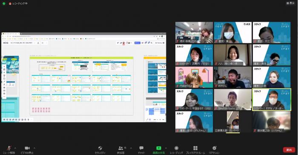Open the チャット chat bubble icon
The image size is (298, 155).
pyautogui.click(x=141, y=148)
